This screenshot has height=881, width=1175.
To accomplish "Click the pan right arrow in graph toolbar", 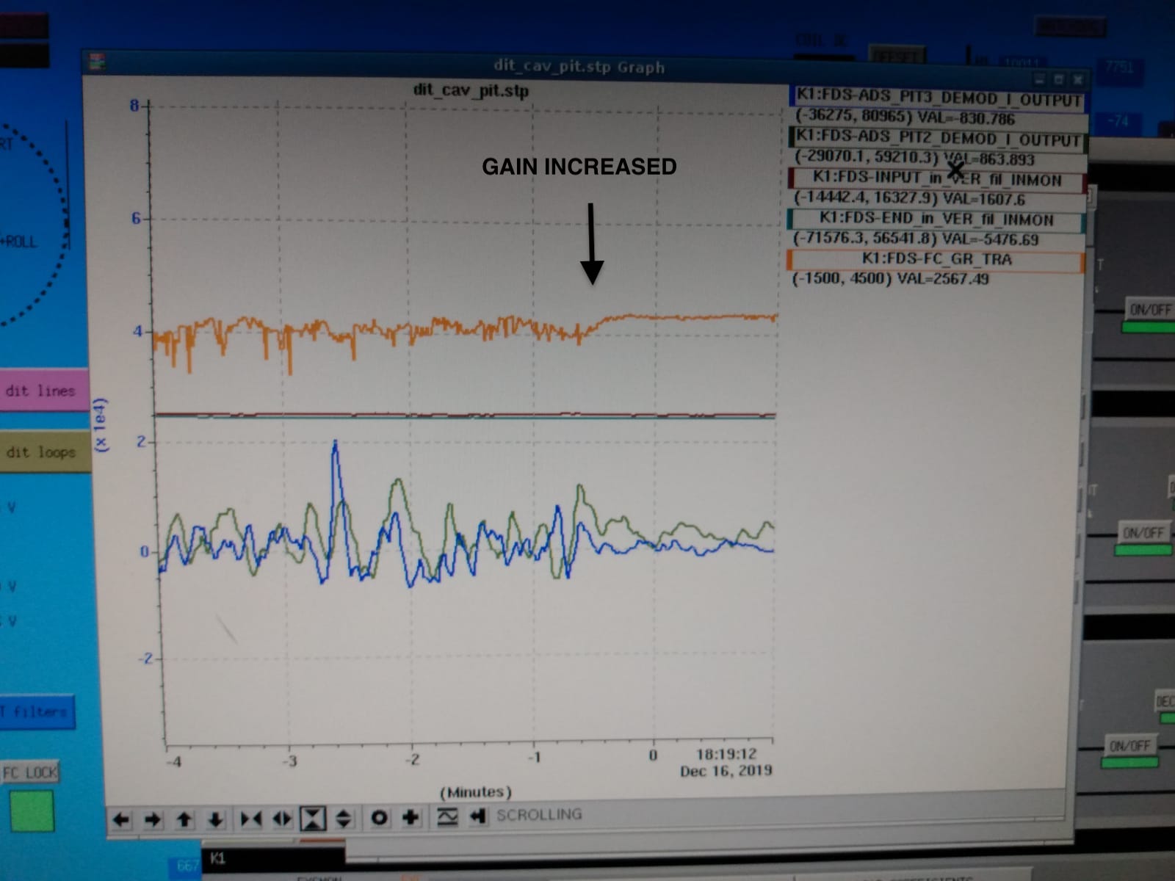I will point(153,819).
